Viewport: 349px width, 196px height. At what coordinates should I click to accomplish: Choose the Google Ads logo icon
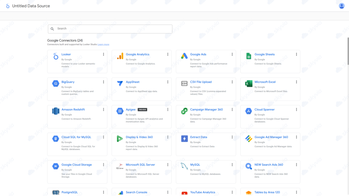[x=184, y=56]
